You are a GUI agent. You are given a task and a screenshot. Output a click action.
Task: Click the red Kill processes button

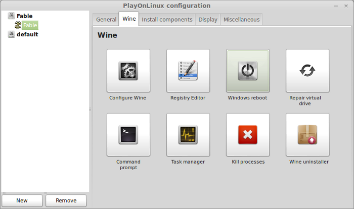pyautogui.click(x=248, y=135)
